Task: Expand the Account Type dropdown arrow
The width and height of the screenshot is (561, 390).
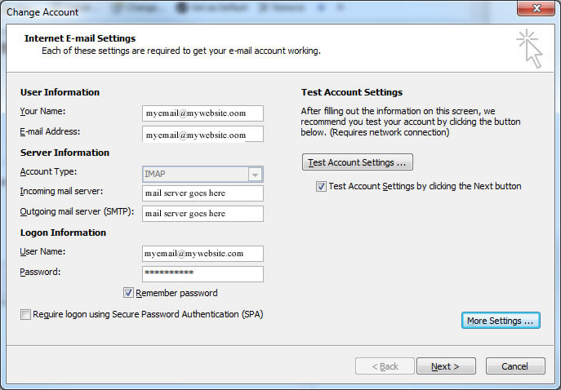Action: (x=256, y=174)
